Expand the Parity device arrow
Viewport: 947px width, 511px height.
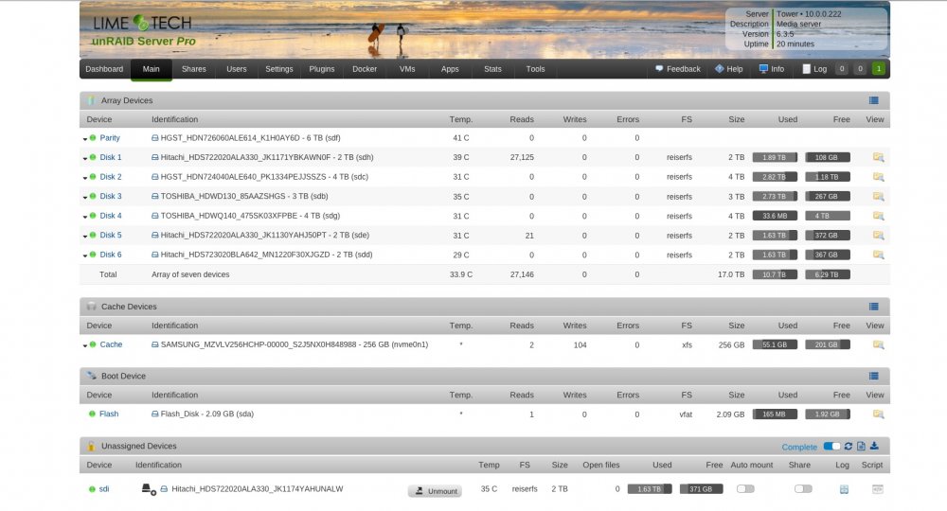(85, 139)
